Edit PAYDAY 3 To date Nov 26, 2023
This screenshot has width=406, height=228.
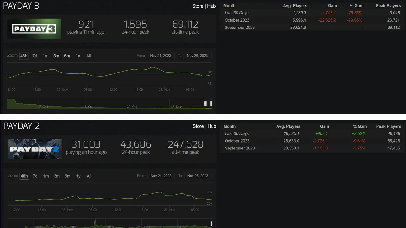(x=197, y=56)
